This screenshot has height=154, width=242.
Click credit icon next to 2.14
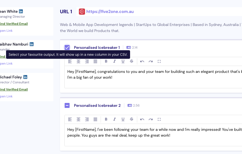pyautogui.click(x=129, y=47)
